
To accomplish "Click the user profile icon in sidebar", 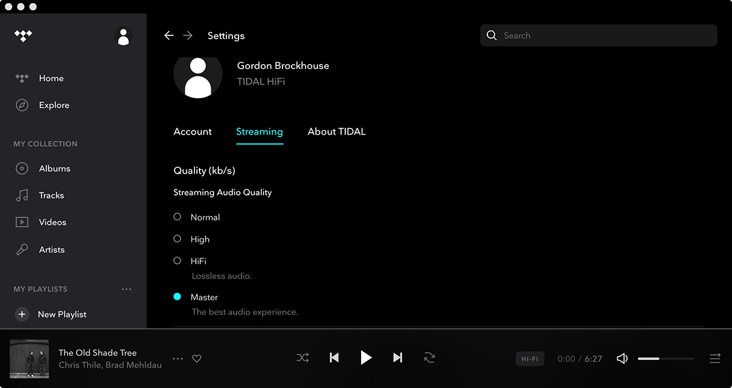I will tap(123, 36).
